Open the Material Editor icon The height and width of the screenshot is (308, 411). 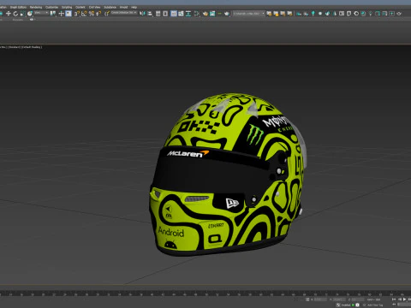tap(197, 14)
